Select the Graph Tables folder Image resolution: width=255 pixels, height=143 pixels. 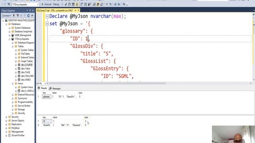click(27, 61)
